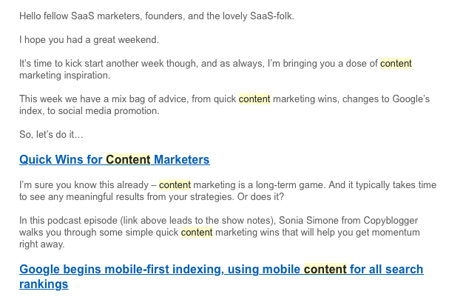This screenshot has height=300, width=466.
Task: Click the words 'right away.'
Action: coord(42,244)
